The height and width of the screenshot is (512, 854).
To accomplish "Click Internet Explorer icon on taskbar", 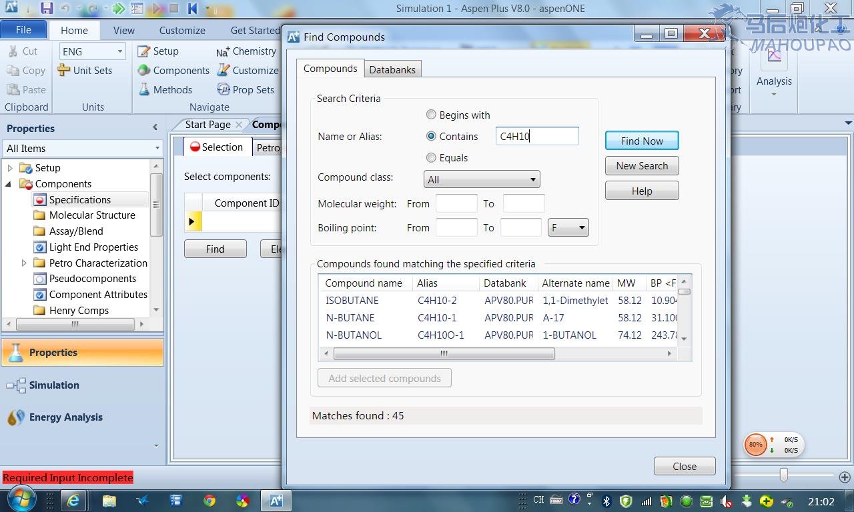I will [x=73, y=501].
